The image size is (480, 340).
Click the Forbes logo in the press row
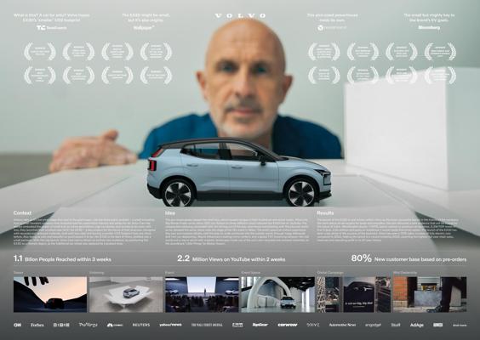[x=37, y=325]
